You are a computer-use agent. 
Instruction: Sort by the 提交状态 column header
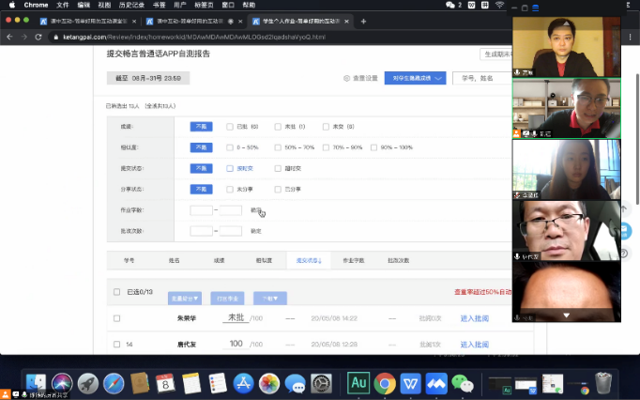tap(309, 259)
